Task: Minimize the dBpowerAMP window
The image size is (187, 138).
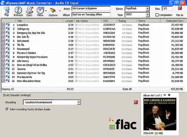Action: pos(171,3)
